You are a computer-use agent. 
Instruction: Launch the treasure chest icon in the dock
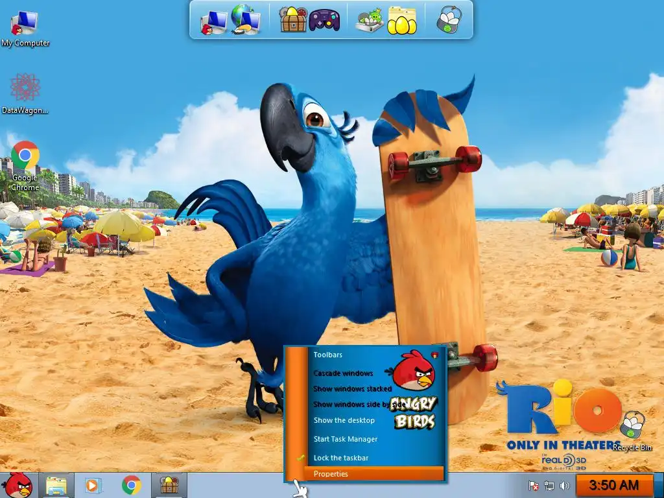[292, 19]
